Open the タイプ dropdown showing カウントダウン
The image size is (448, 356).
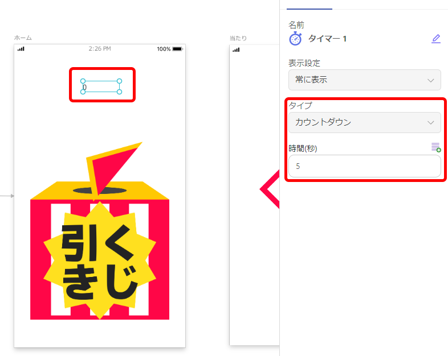click(365, 123)
